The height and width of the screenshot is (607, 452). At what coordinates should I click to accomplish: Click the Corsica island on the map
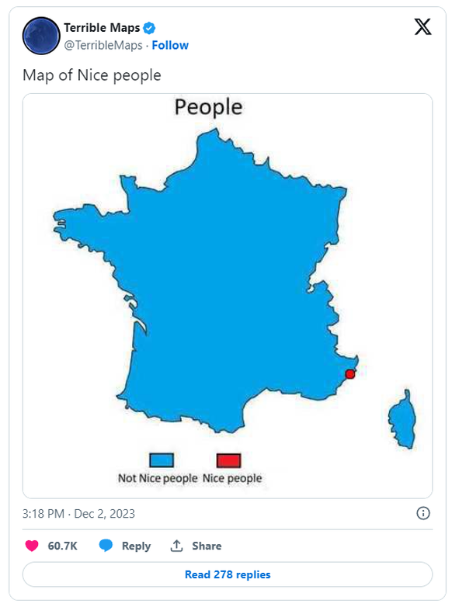pos(402,420)
